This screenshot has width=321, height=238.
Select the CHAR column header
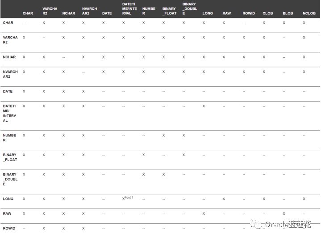tap(28, 13)
